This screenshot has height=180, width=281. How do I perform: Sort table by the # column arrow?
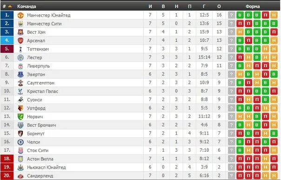(10, 6)
